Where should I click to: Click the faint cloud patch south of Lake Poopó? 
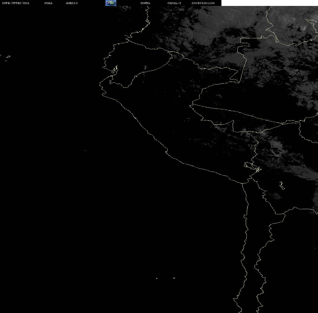point(274,196)
